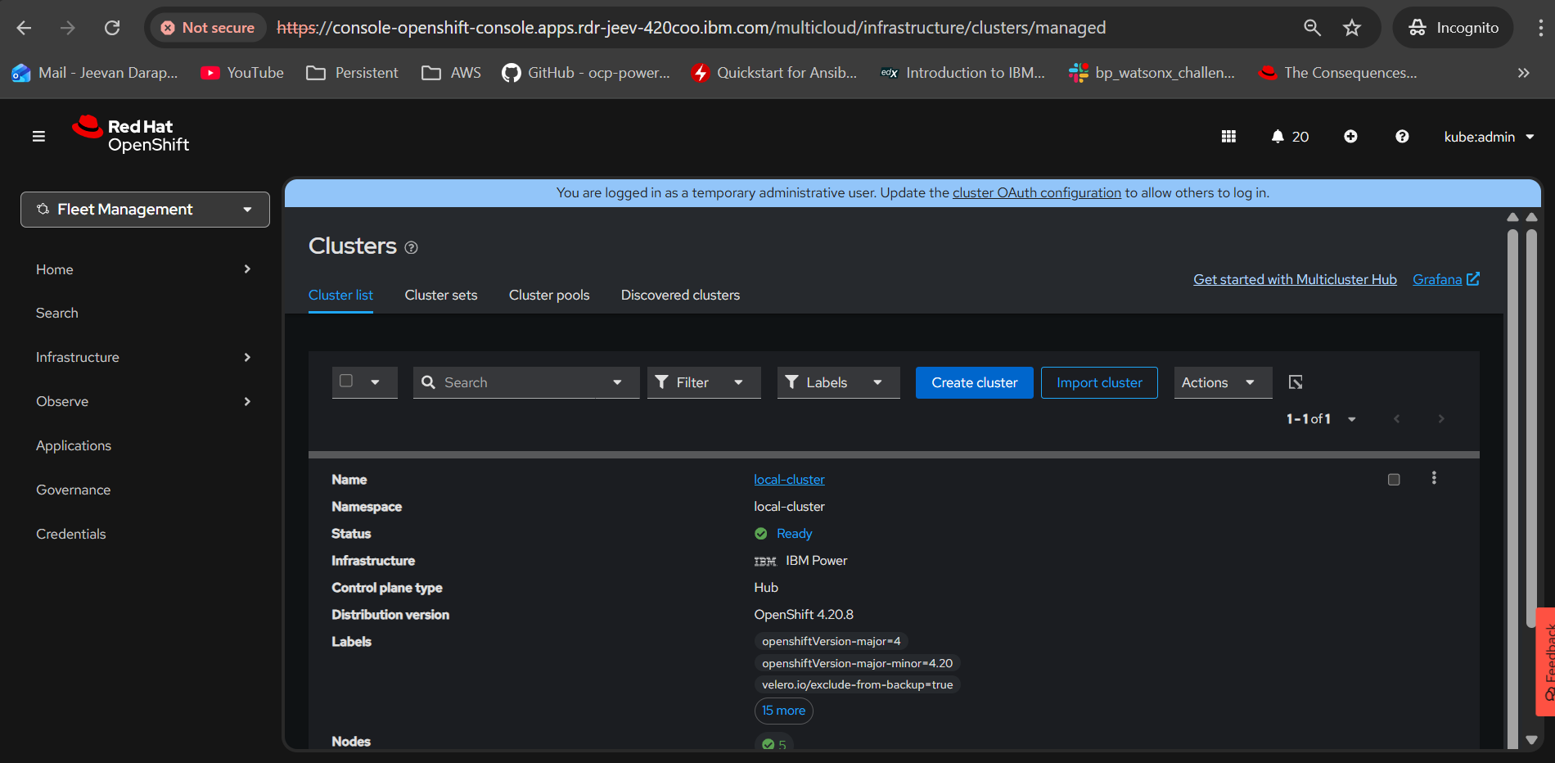Tick the select-all clusters checkbox
The height and width of the screenshot is (763, 1555).
(x=346, y=381)
